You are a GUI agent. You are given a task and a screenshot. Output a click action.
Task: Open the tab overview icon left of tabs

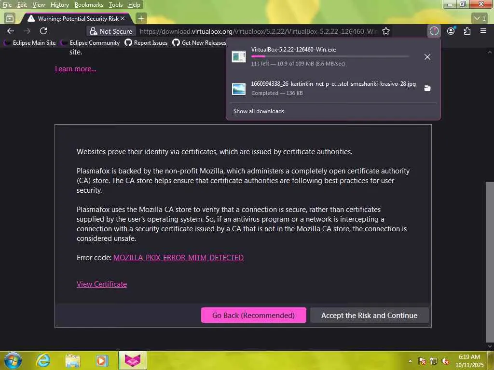[x=10, y=18]
